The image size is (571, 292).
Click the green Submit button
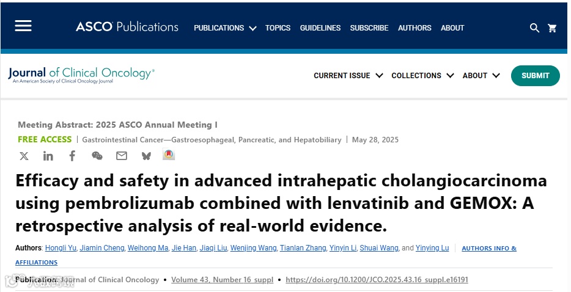536,76
